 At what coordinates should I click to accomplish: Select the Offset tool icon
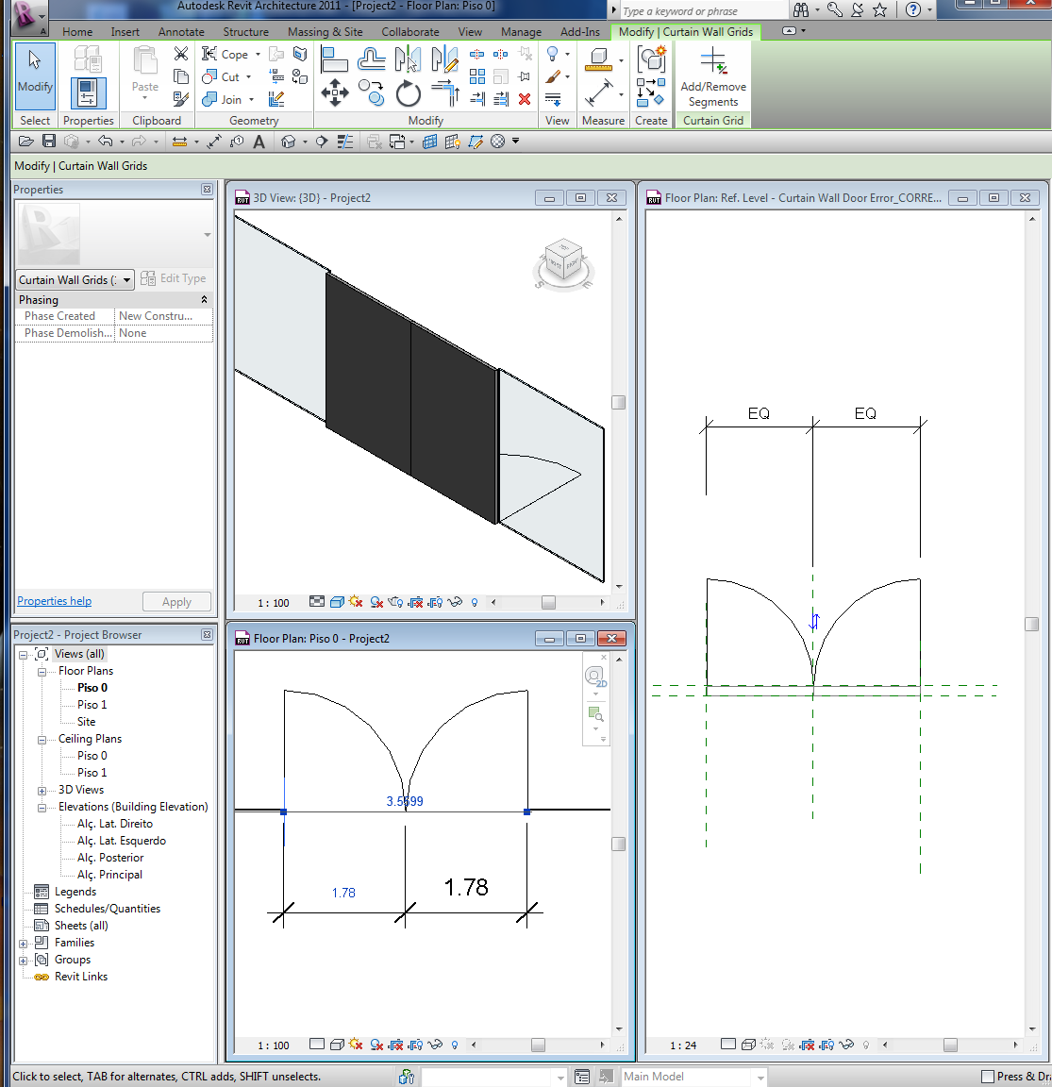(371, 60)
